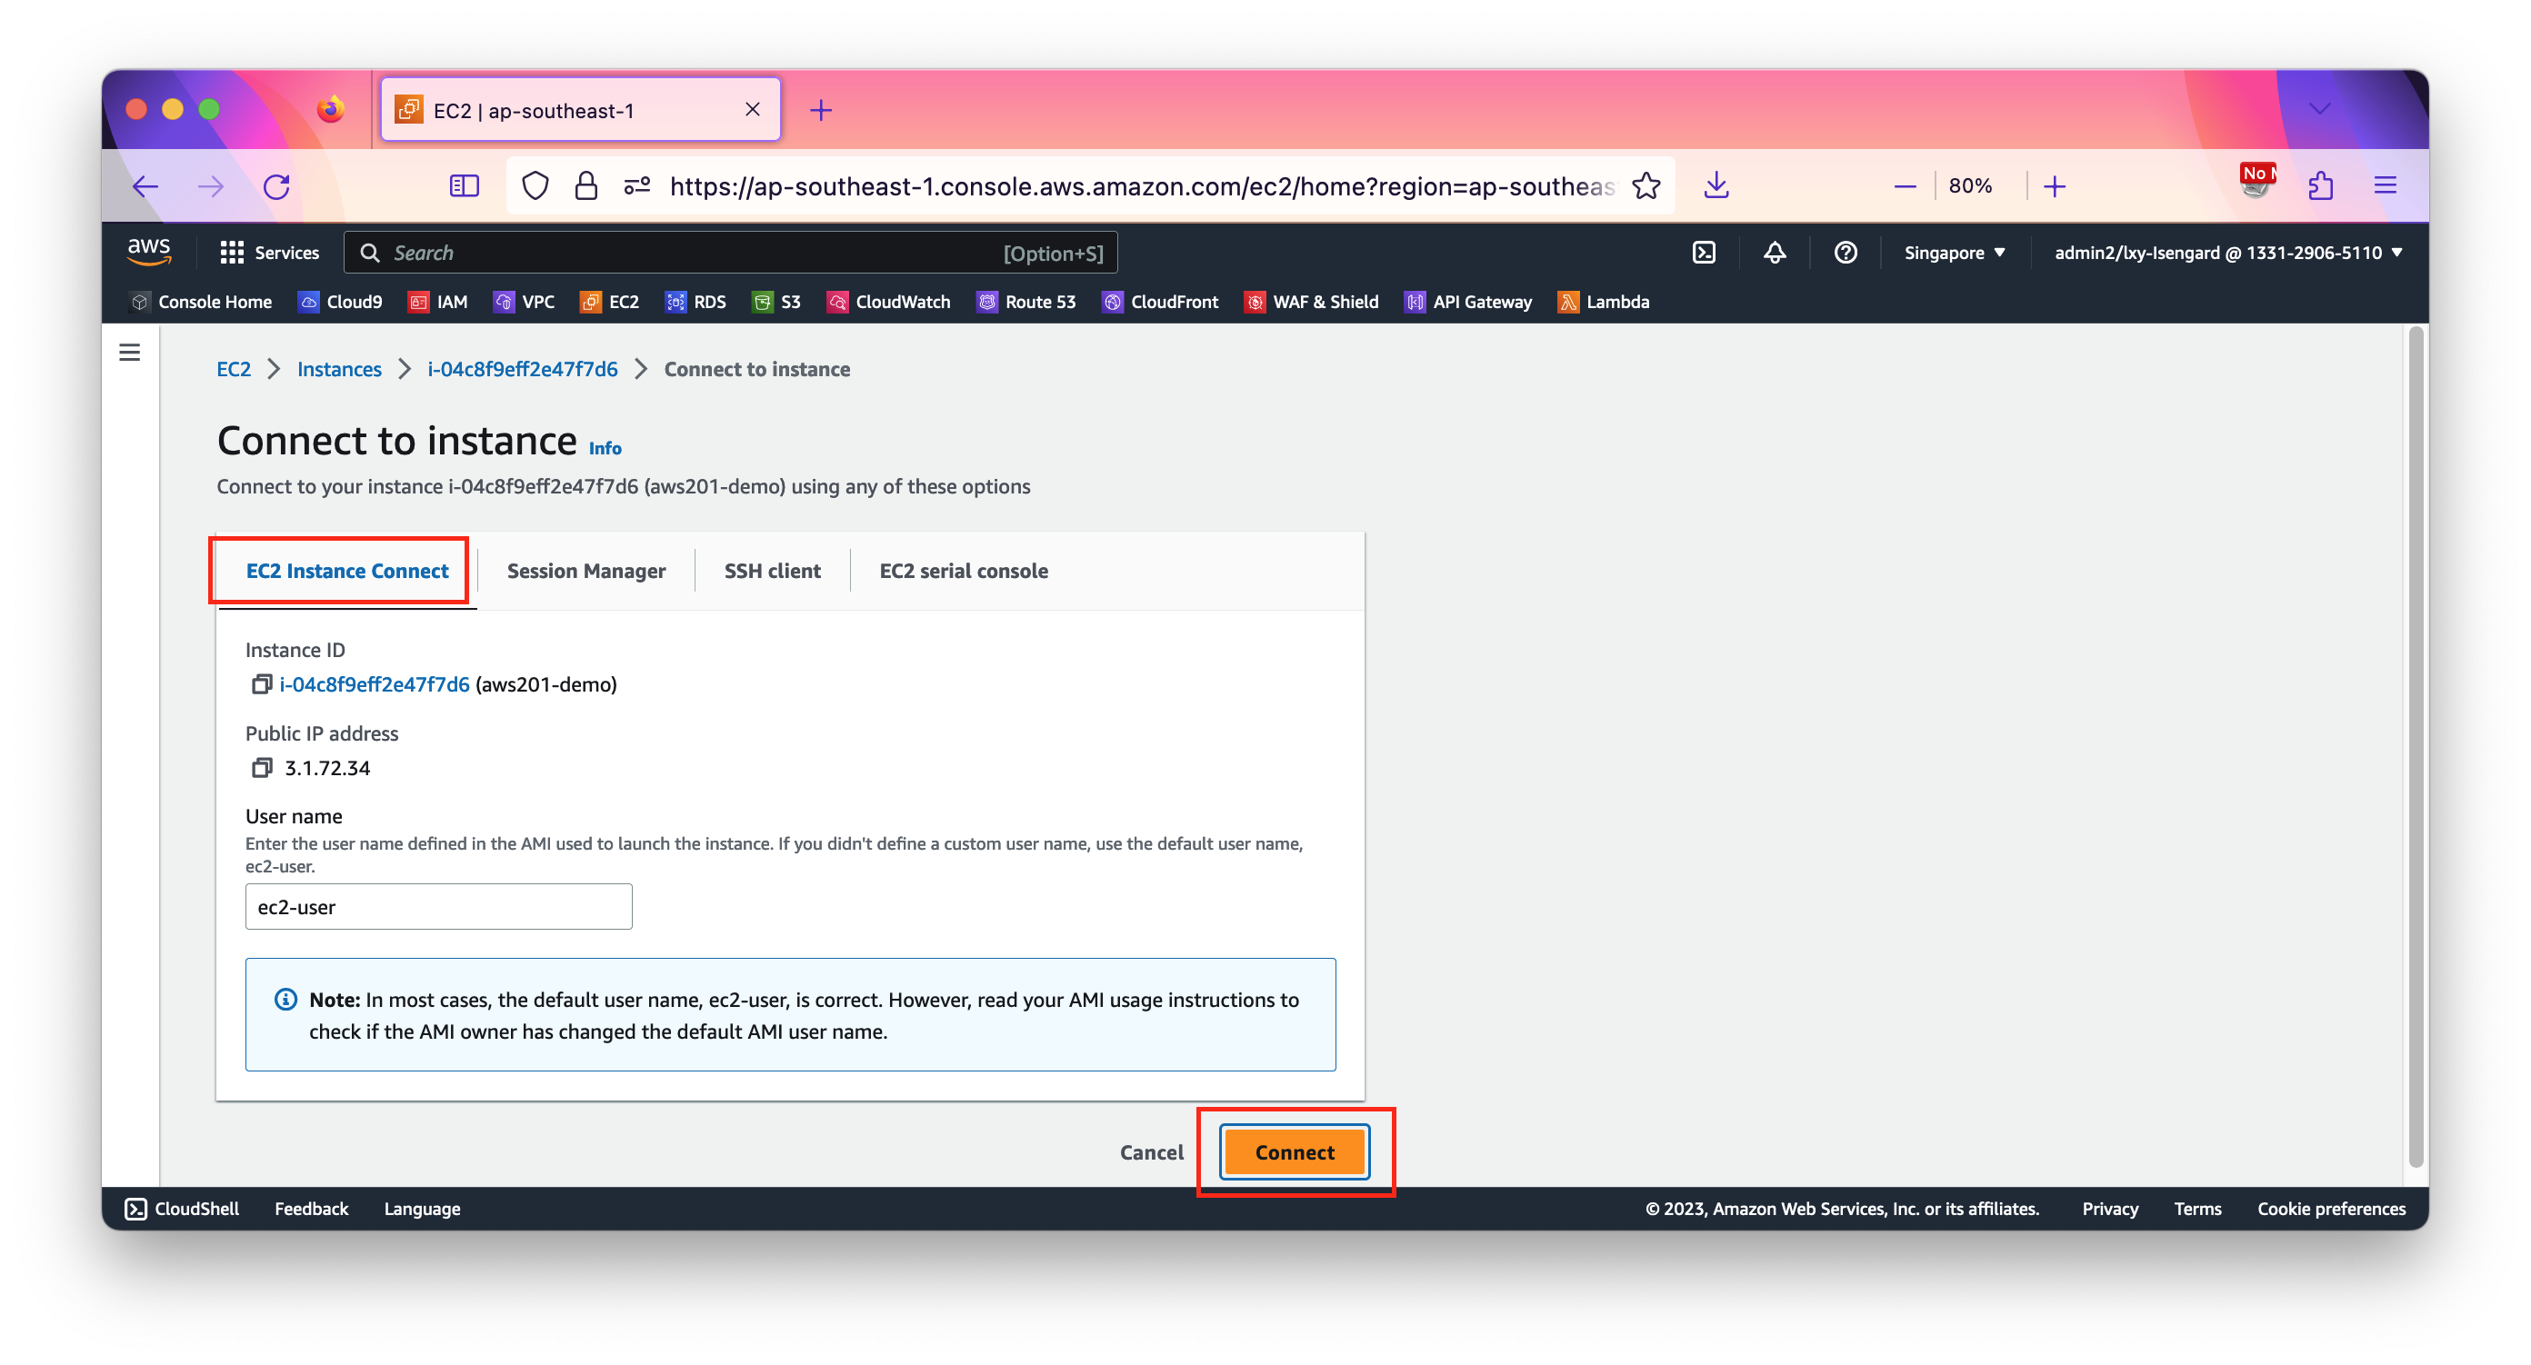Toggle Firefox reader view icon
The image size is (2531, 1365).
(464, 185)
